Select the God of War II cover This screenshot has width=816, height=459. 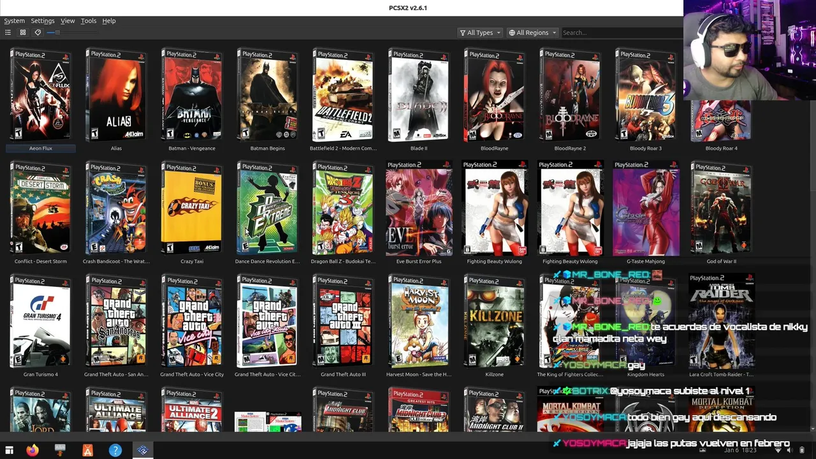pos(722,208)
